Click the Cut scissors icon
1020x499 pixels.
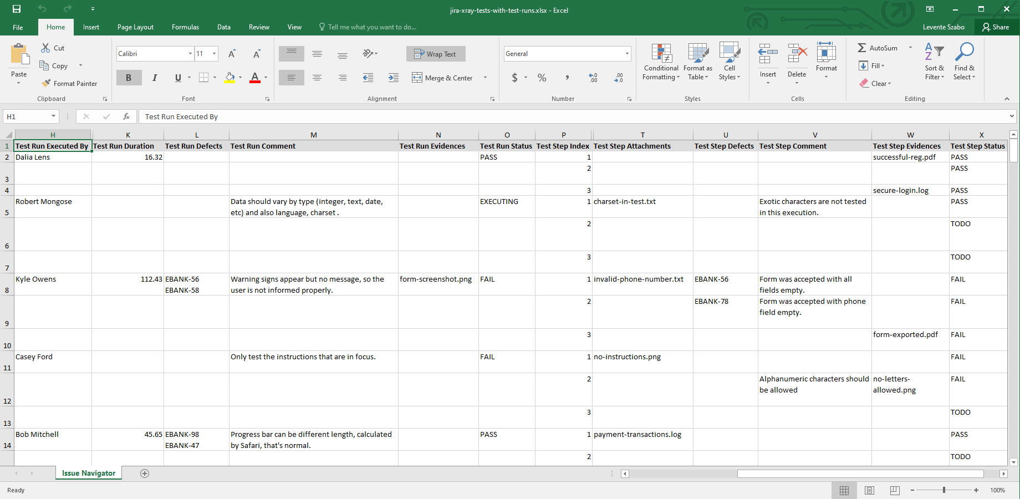click(45, 48)
